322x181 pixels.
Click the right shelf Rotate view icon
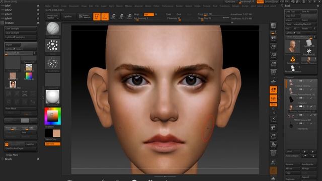(273, 145)
